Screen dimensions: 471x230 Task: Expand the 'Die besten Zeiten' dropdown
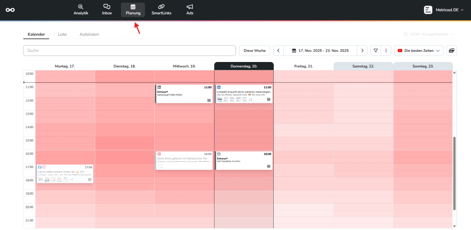(x=419, y=50)
